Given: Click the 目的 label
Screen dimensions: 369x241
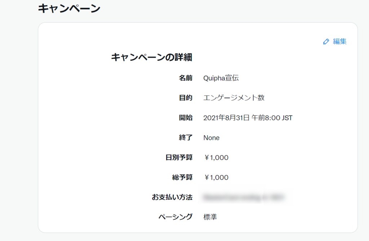Looking at the screenshot, I should pyautogui.click(x=186, y=98).
